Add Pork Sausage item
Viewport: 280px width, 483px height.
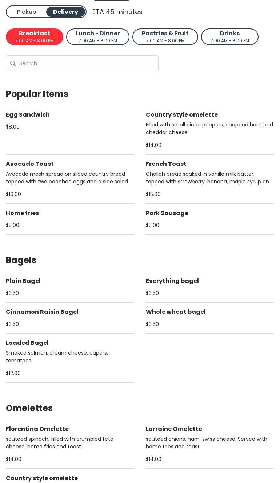coord(167,213)
